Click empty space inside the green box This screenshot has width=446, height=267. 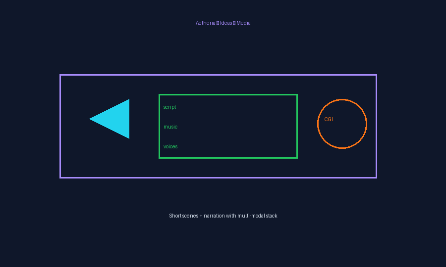(239, 126)
